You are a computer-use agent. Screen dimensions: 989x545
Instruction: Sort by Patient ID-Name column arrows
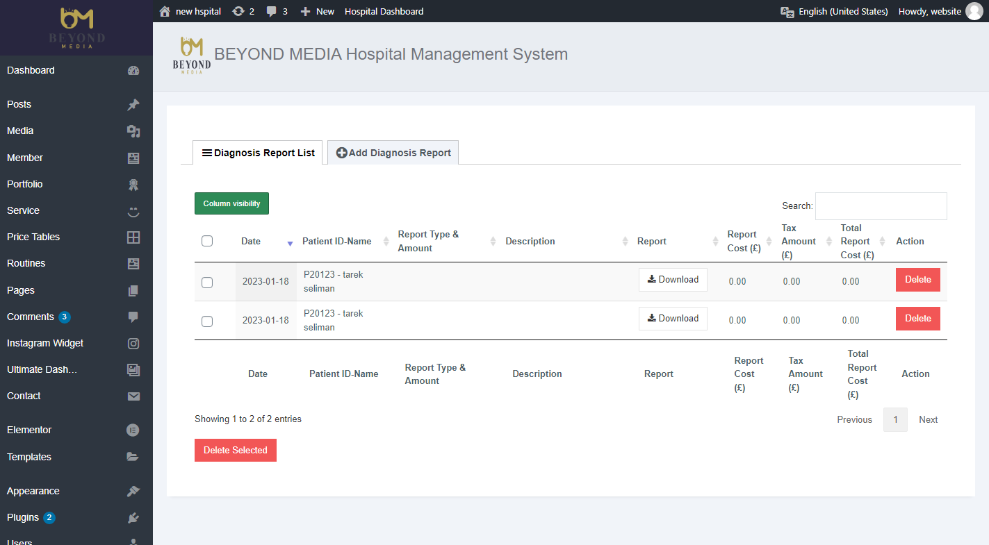pyautogui.click(x=386, y=242)
